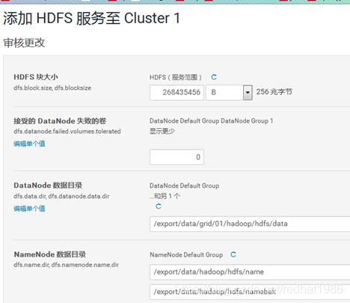
Task: Select the dfs.block.size, dfs.blocksize text
Action: pos(52,88)
